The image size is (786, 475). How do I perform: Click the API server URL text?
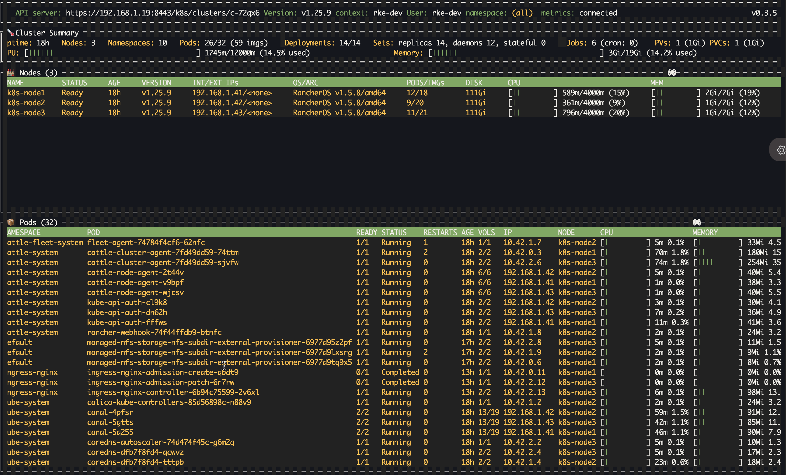click(x=163, y=13)
